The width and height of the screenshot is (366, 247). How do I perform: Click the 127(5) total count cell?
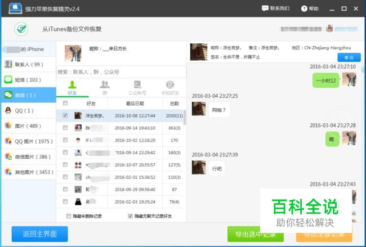tap(174, 165)
